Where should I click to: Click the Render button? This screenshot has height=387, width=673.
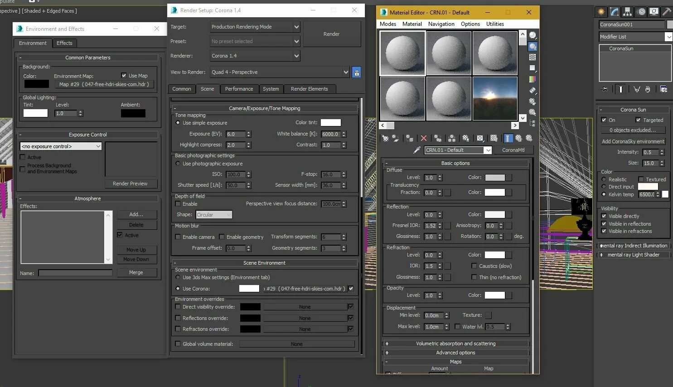(332, 34)
